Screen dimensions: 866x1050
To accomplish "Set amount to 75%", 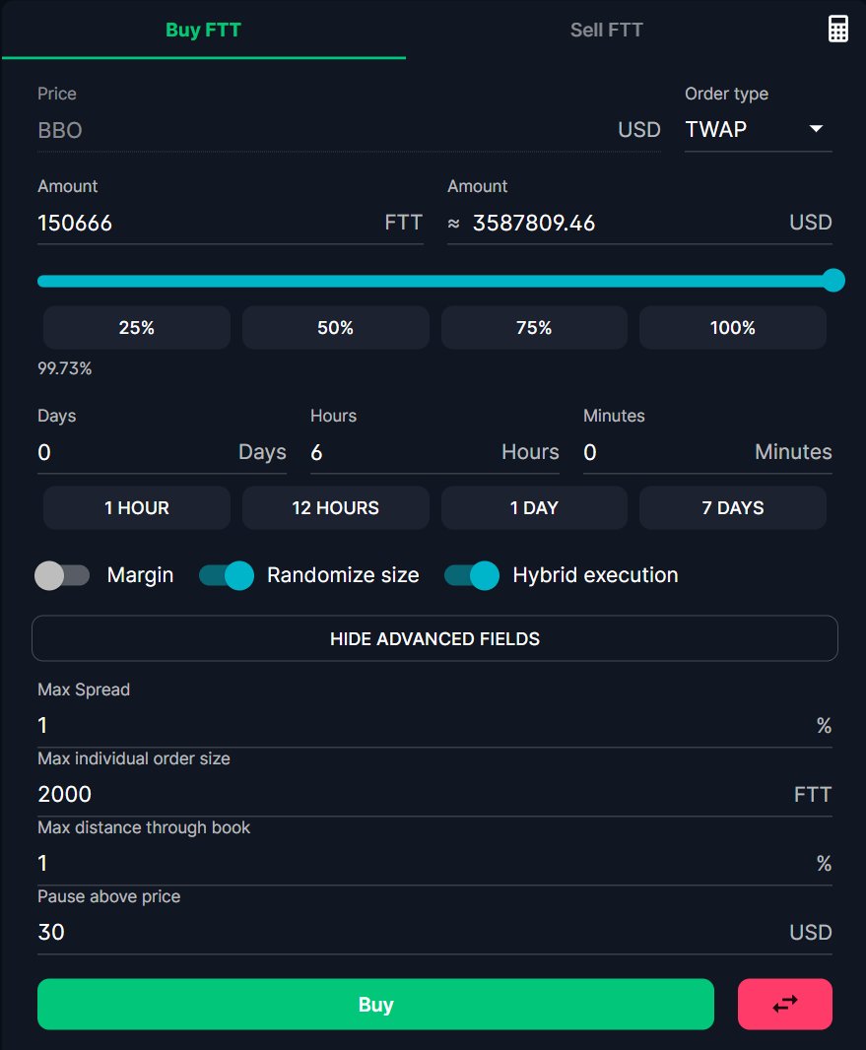I will (x=534, y=327).
